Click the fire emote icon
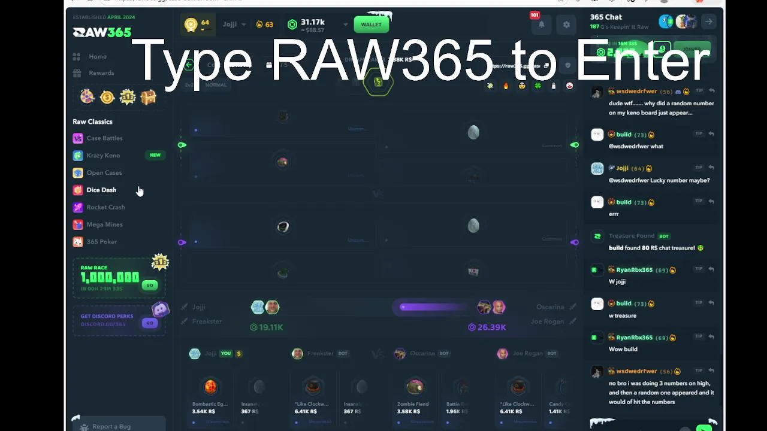The image size is (767, 431). [x=506, y=86]
